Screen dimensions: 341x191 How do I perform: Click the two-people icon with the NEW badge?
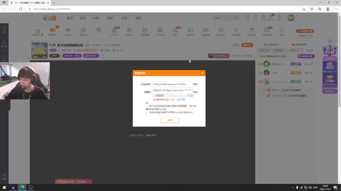175,30
